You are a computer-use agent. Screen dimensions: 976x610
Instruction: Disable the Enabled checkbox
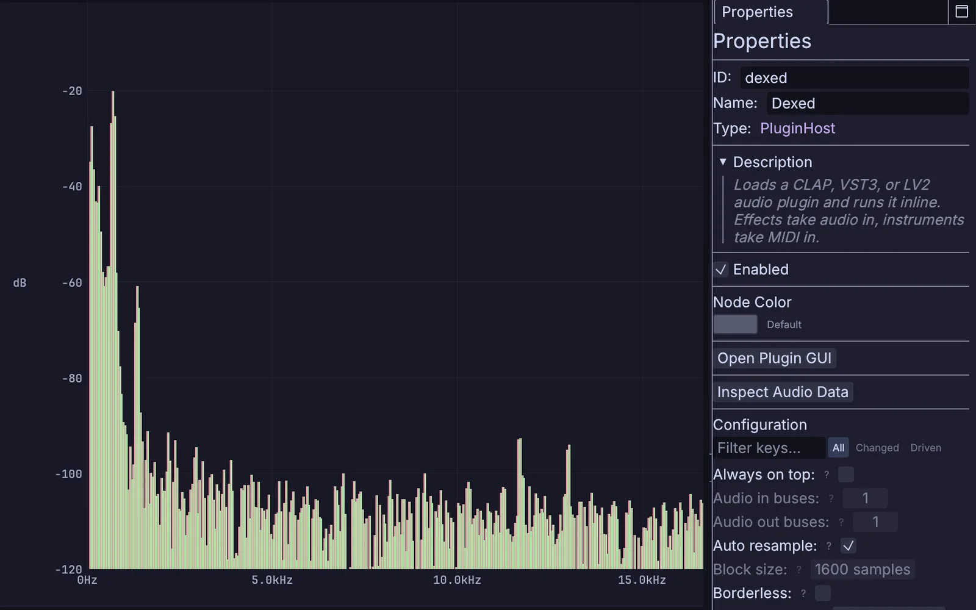click(x=721, y=270)
